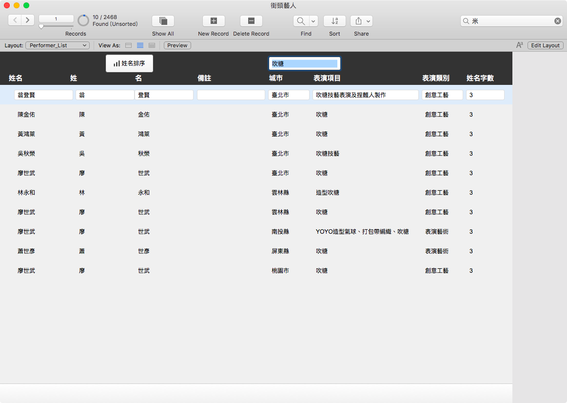567x403 pixels.
Task: Switch to List view
Action: tap(140, 45)
